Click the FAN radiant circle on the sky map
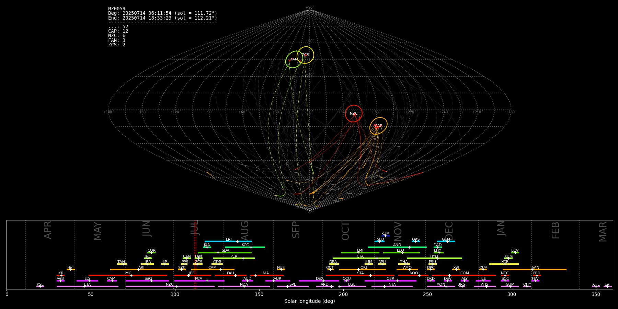This screenshot has width=618, height=309. (x=294, y=59)
